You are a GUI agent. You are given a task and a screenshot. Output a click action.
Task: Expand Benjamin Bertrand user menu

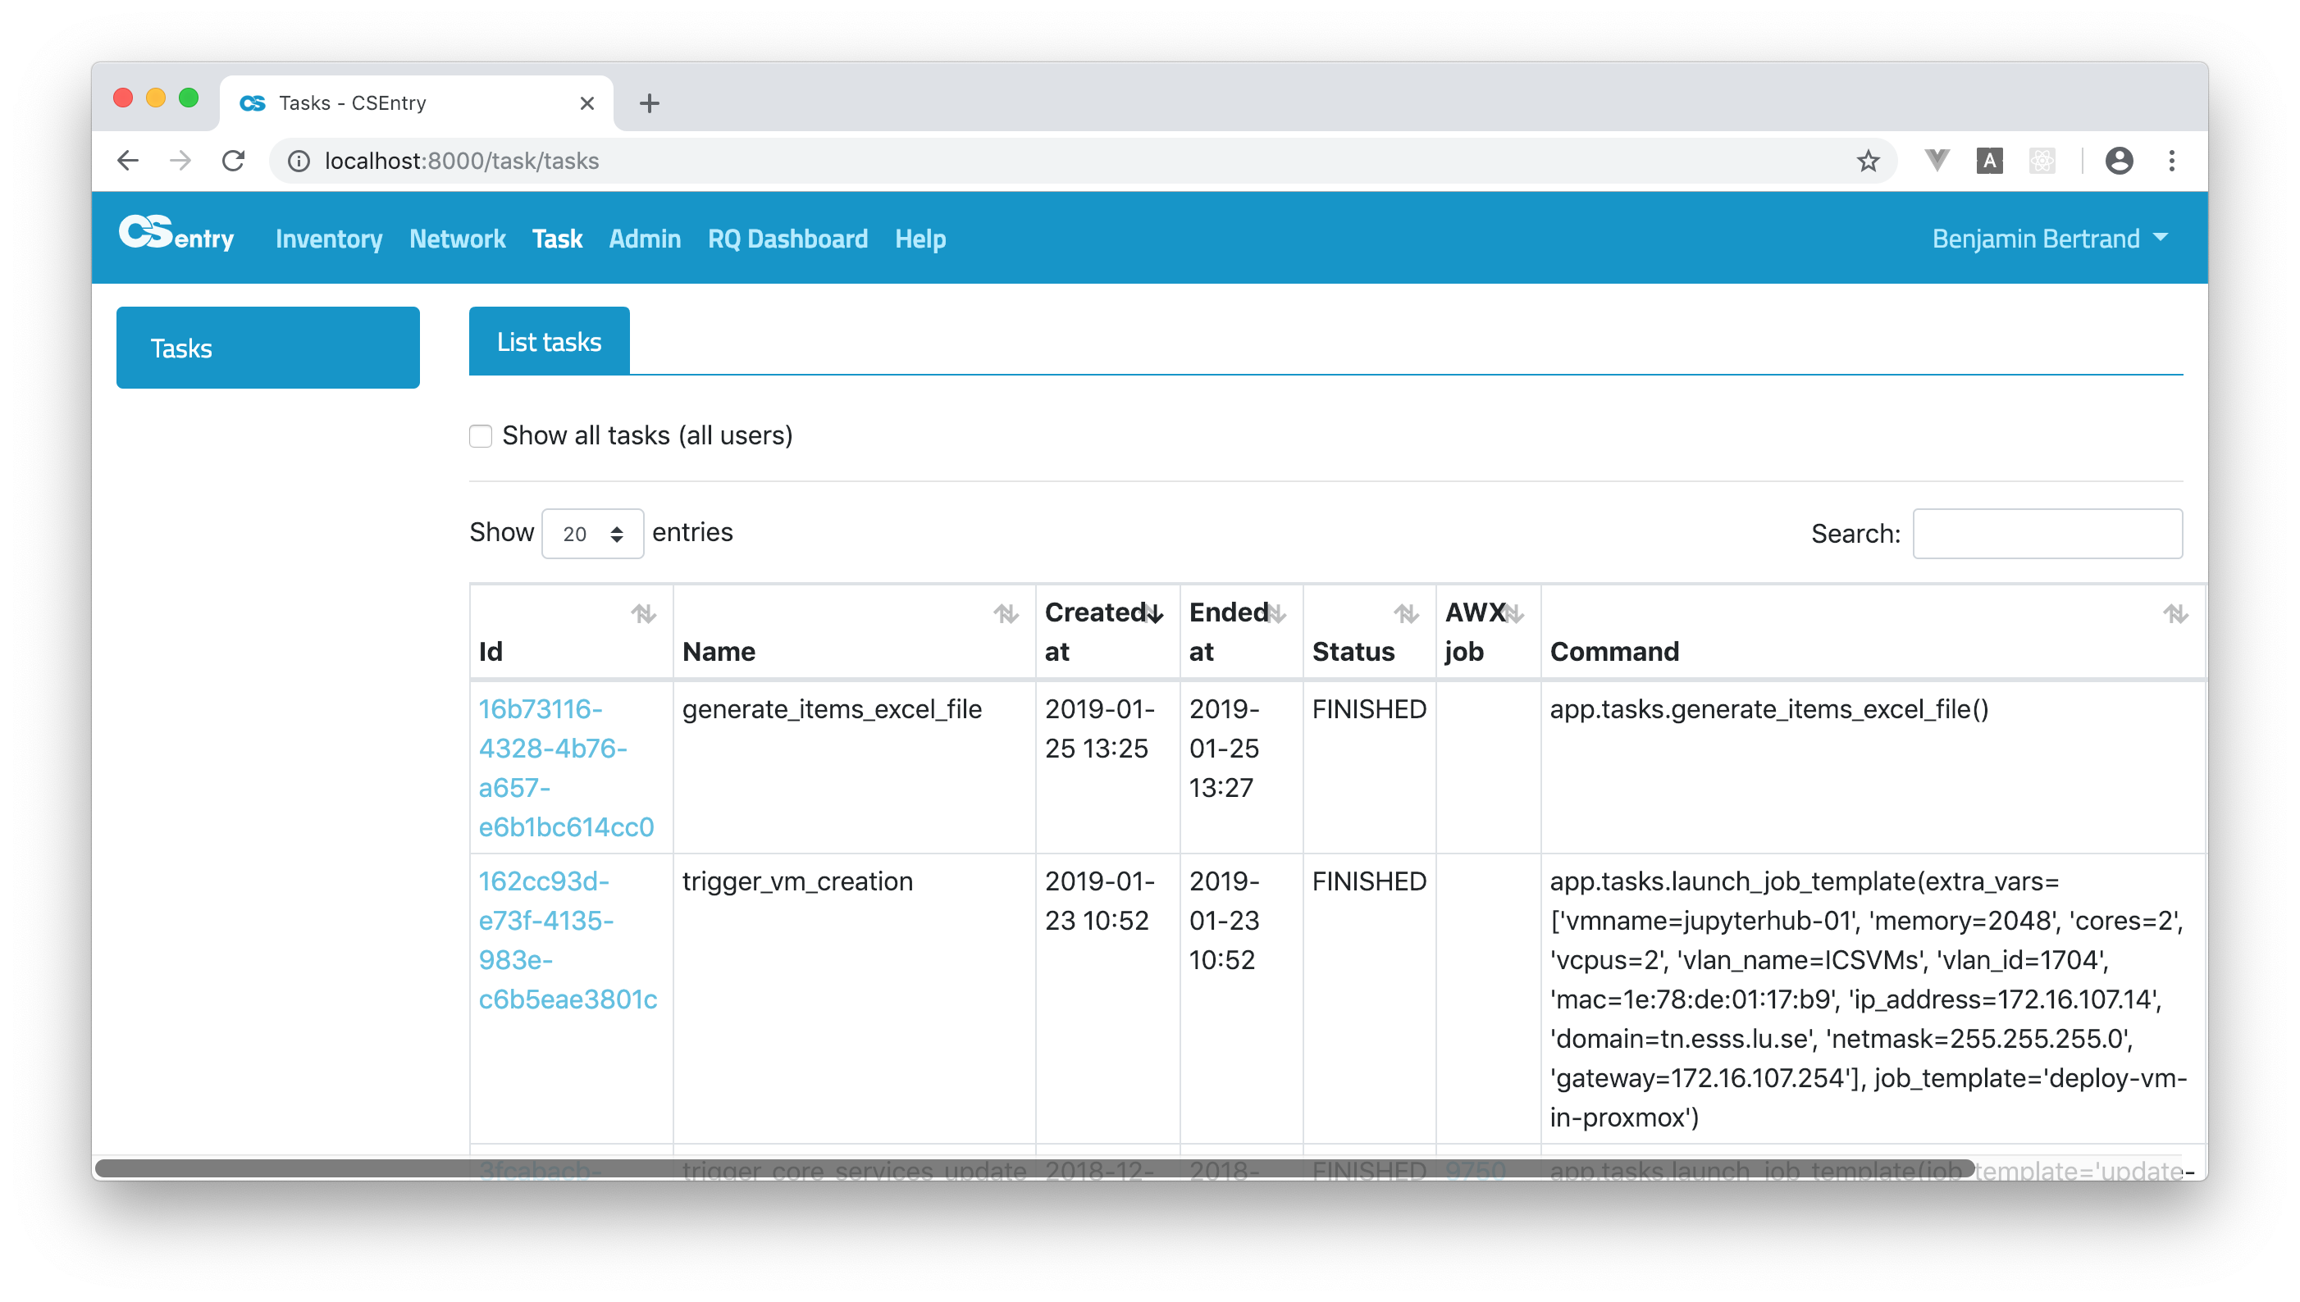pos(2049,239)
